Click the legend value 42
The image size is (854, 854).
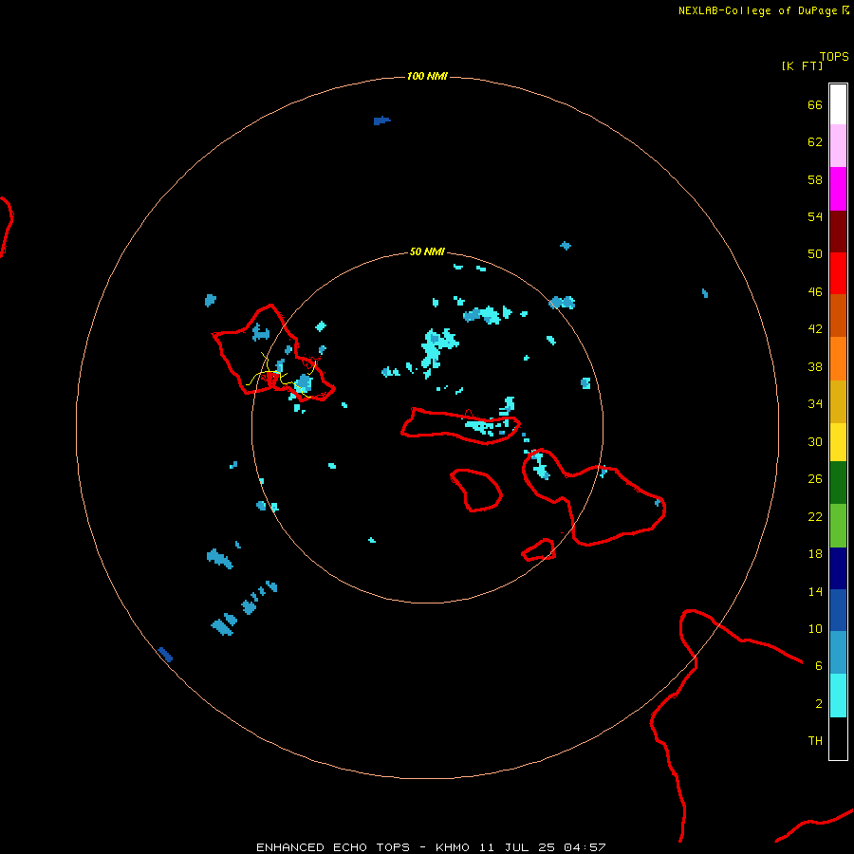click(x=815, y=329)
